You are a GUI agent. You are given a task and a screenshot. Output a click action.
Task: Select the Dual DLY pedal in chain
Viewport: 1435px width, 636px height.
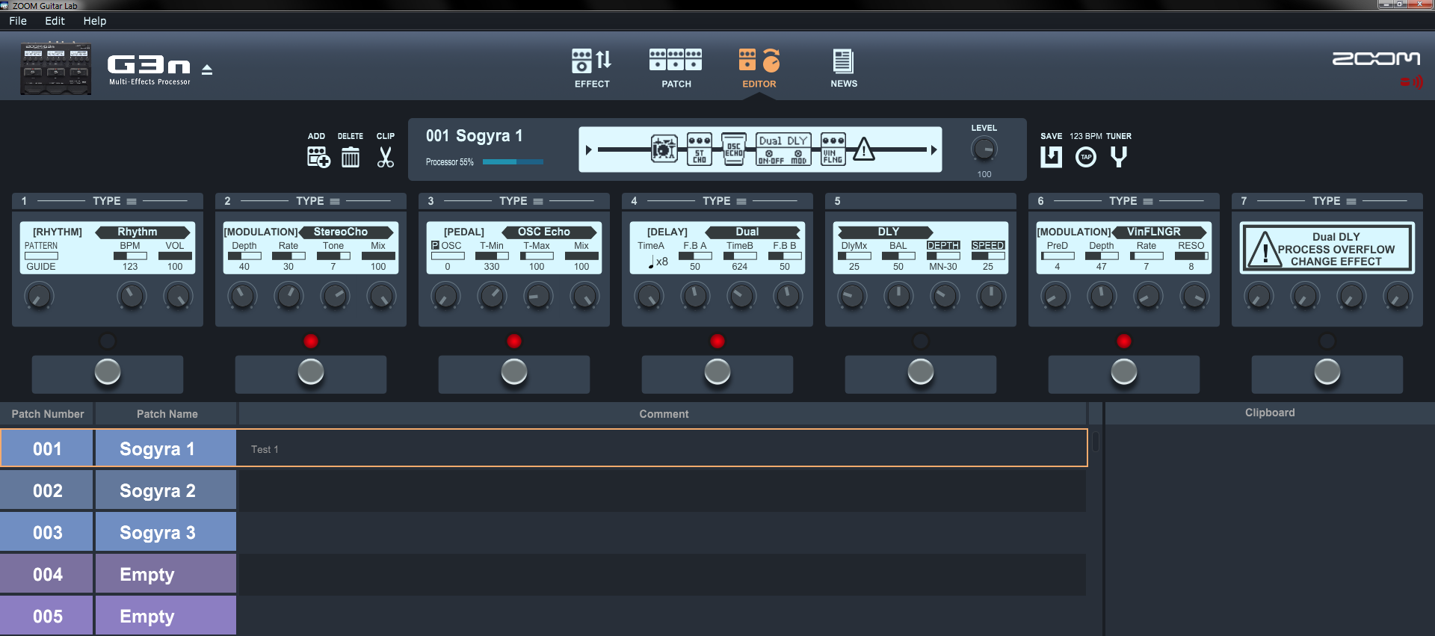click(x=783, y=149)
